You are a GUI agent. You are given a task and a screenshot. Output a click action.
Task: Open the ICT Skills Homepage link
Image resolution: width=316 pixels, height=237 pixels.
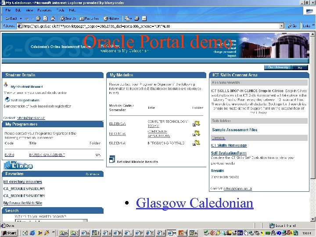tap(229, 145)
